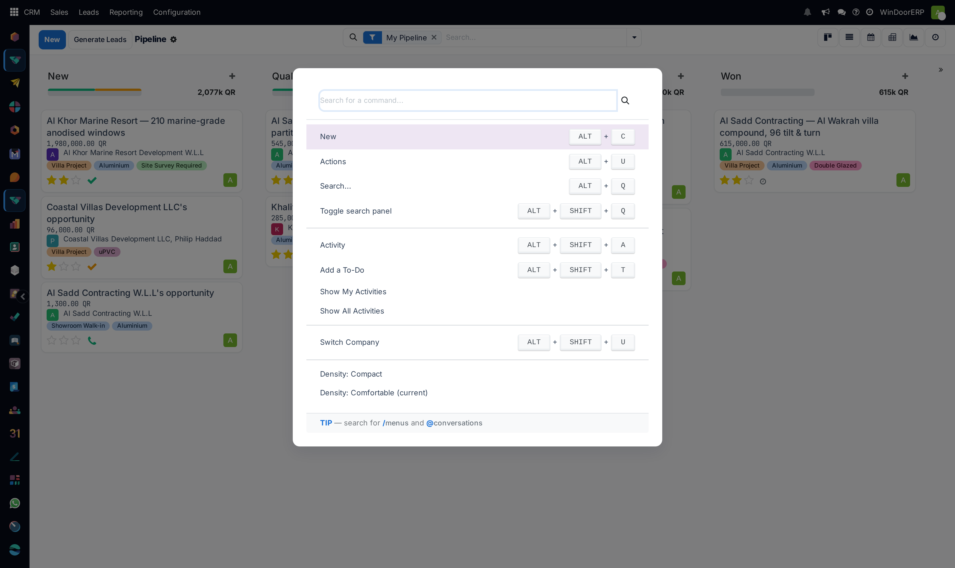Click the phone activity icon on Al Sadd opportunity card
Image resolution: width=955 pixels, height=568 pixels.
pyautogui.click(x=92, y=340)
